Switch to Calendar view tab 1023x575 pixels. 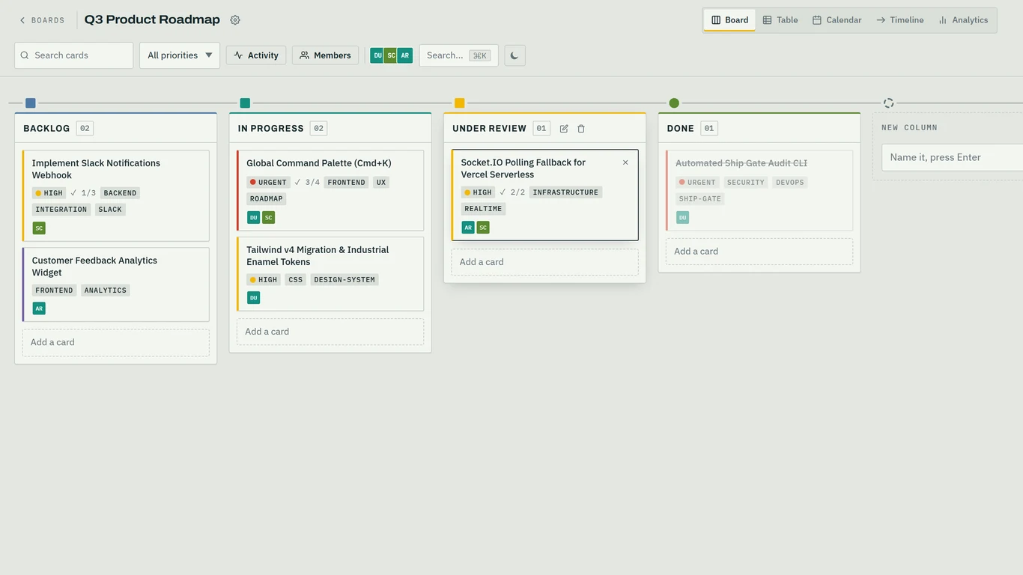(837, 20)
